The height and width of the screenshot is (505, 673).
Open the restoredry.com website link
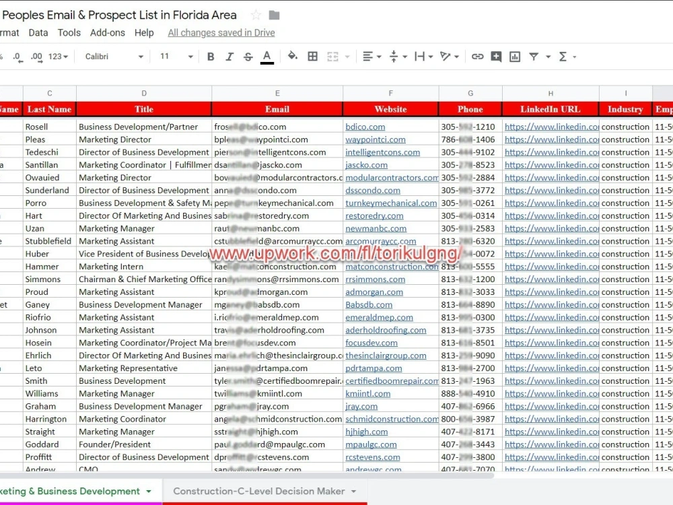[374, 215]
